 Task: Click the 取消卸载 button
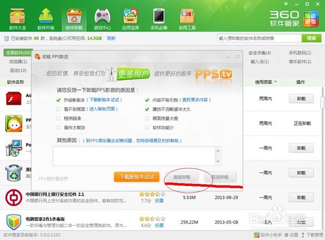[220, 177]
